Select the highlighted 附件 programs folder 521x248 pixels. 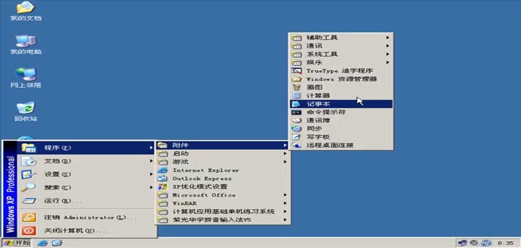(x=223, y=145)
